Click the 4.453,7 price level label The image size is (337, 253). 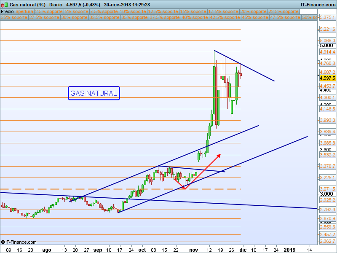tap(327, 86)
